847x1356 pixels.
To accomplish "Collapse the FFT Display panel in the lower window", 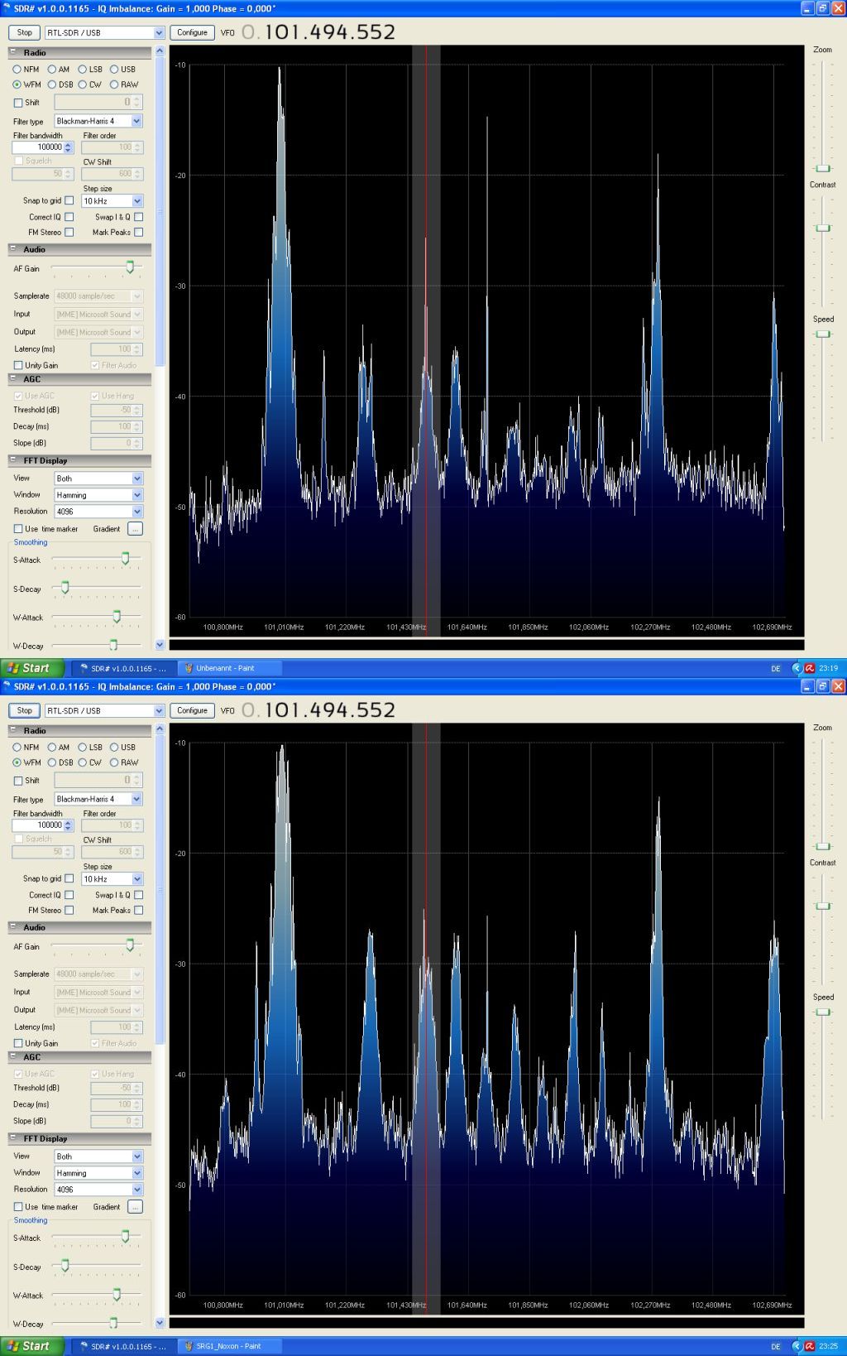I will pos(13,1138).
